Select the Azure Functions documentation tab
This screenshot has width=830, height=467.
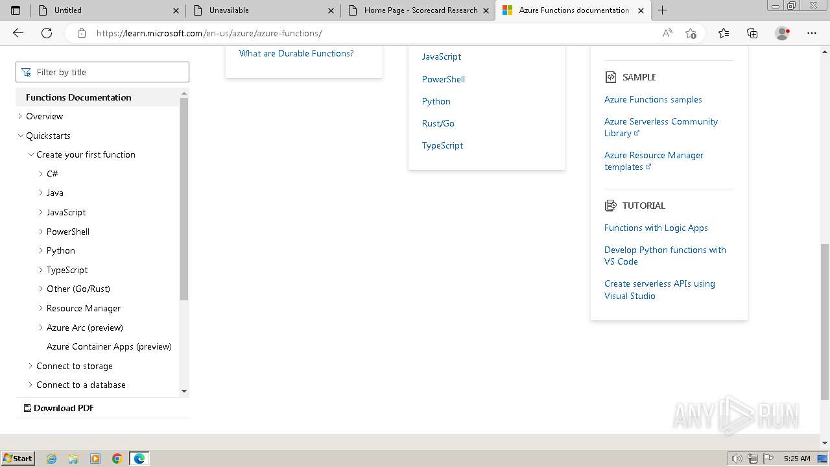[x=573, y=10]
